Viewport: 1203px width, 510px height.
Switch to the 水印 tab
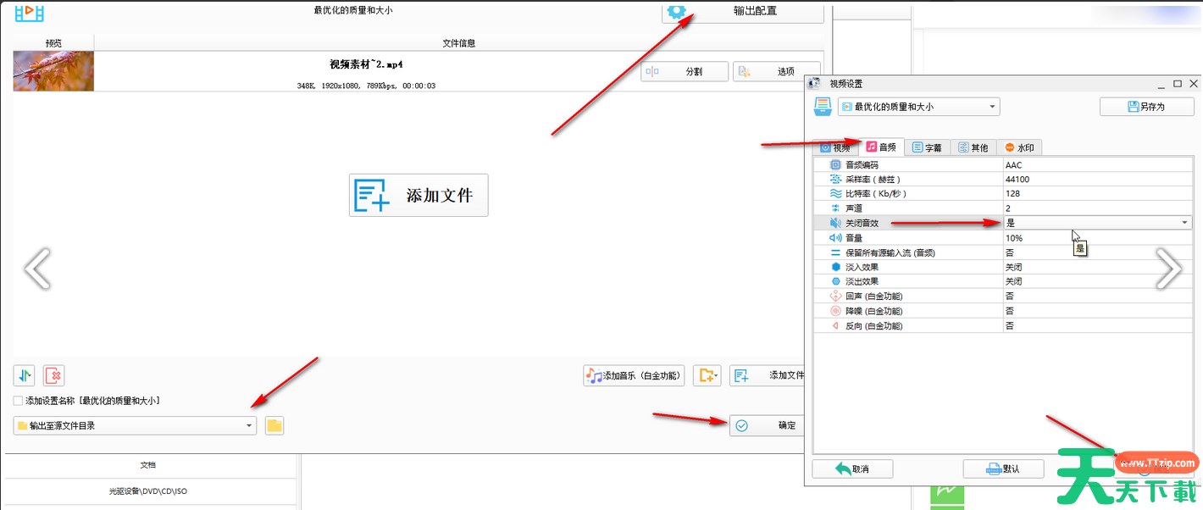[x=1018, y=147]
